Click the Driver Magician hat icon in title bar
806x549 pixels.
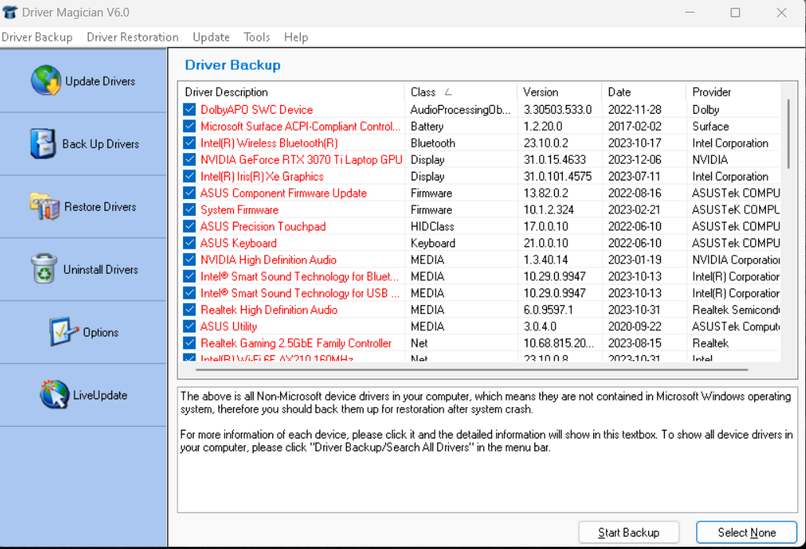(x=9, y=12)
